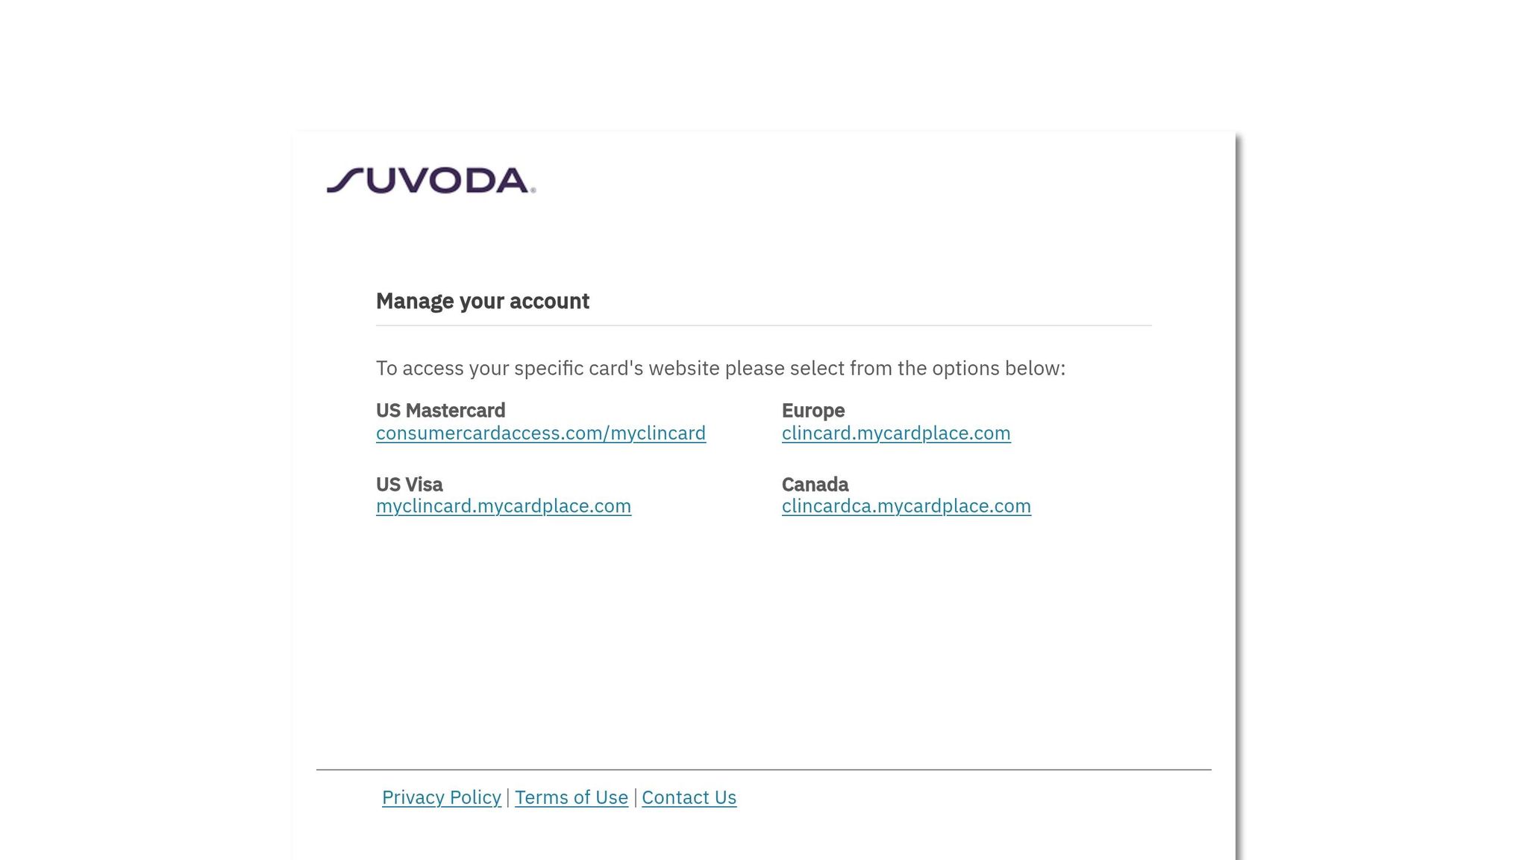Select the US Mastercard label

click(441, 411)
